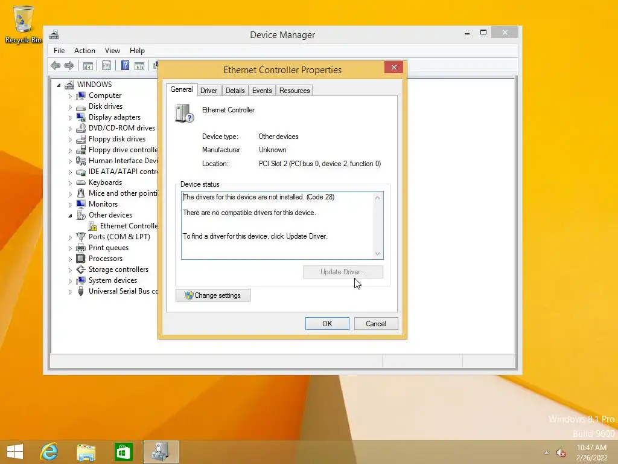Expand the System devices tree node
Screen dimensions: 618x464
(x=70, y=281)
